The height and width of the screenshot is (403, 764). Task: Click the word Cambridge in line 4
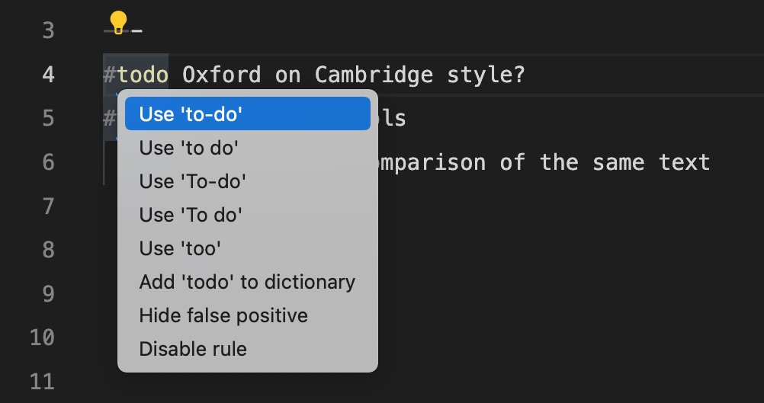click(x=374, y=75)
